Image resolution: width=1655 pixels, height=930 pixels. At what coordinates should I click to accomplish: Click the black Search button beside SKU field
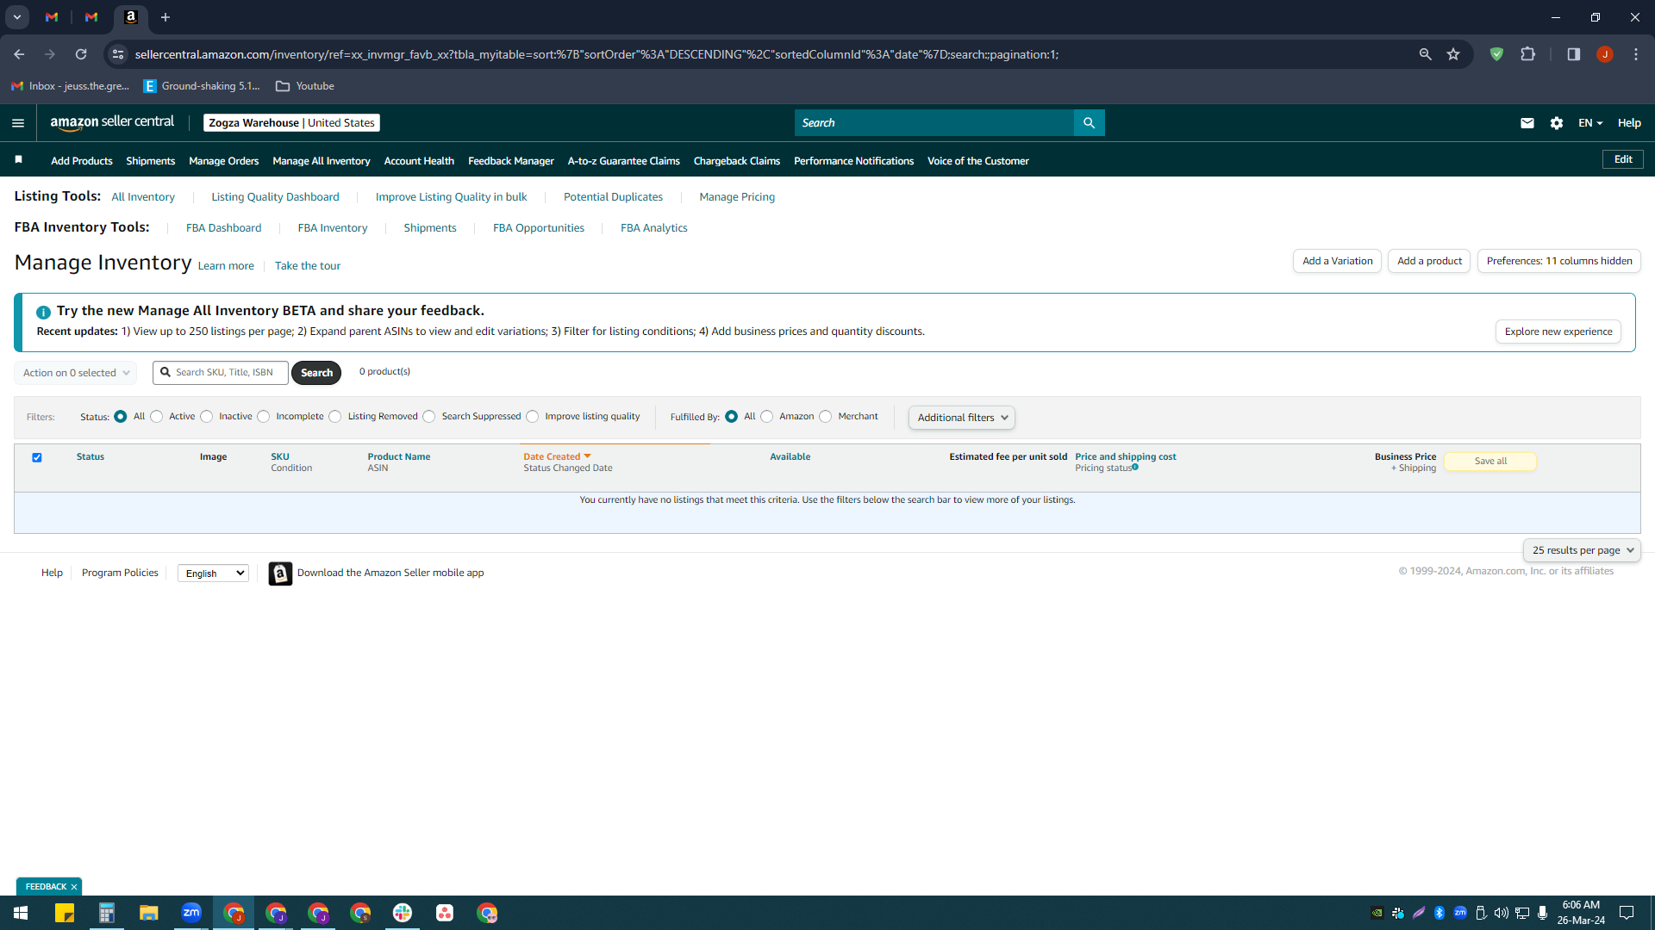[x=316, y=373]
